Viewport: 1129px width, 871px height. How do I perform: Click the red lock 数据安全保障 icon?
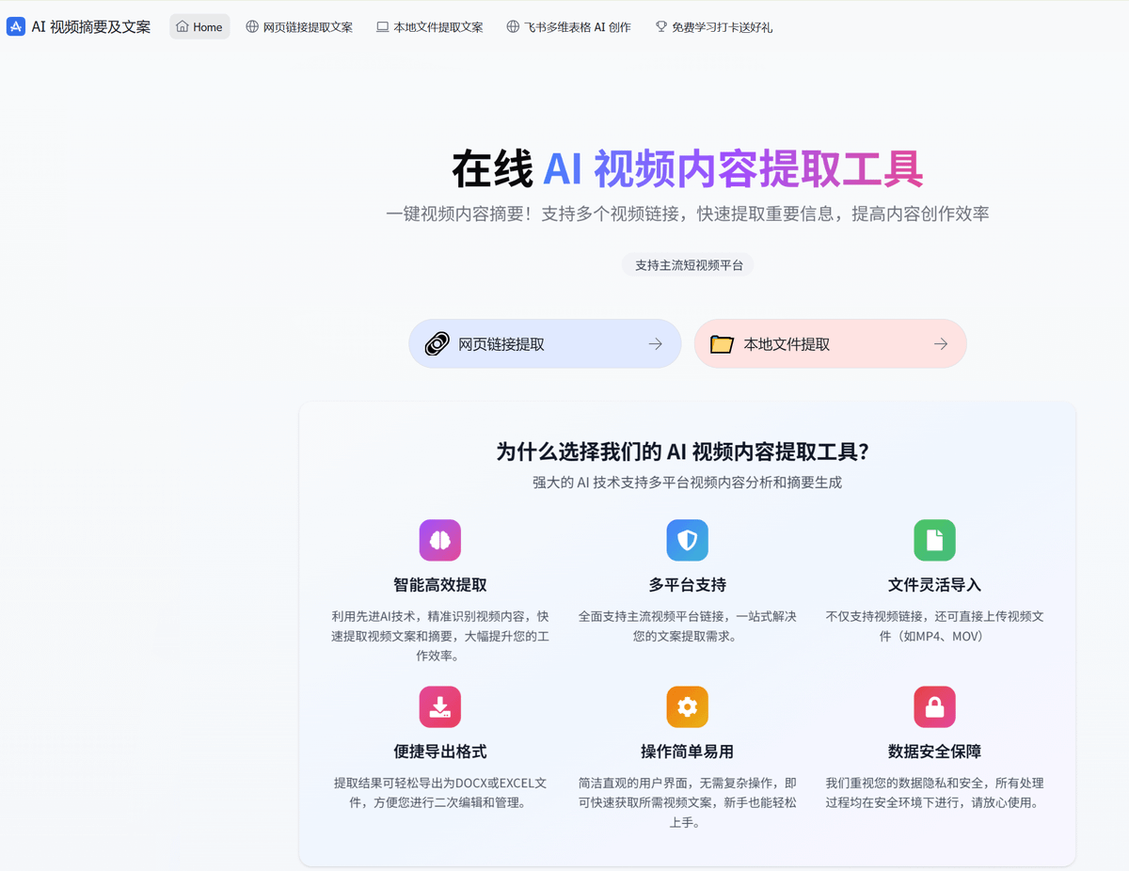coord(934,706)
